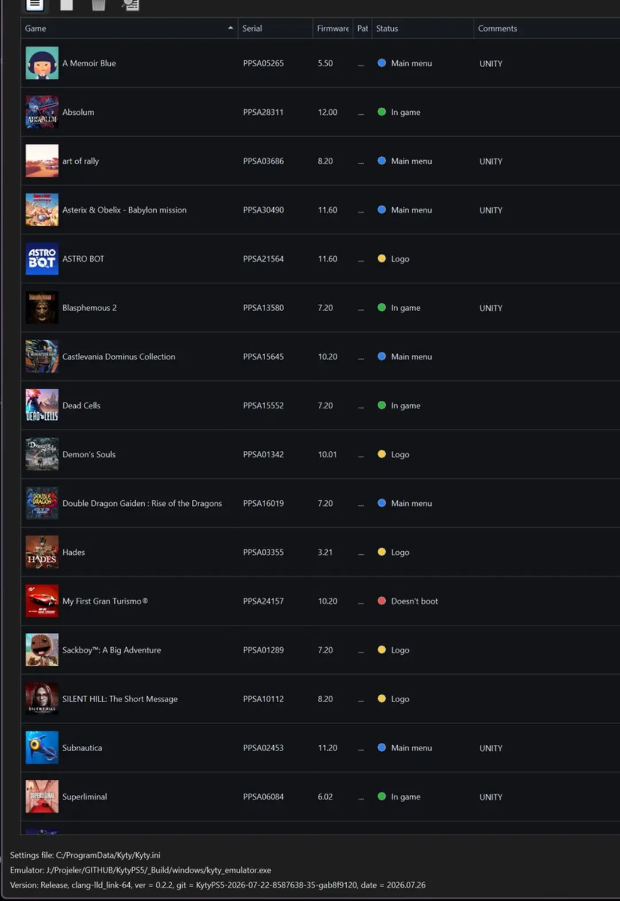The height and width of the screenshot is (901, 620).
Task: Click the blue status dot for Subnautica
Action: 382,748
